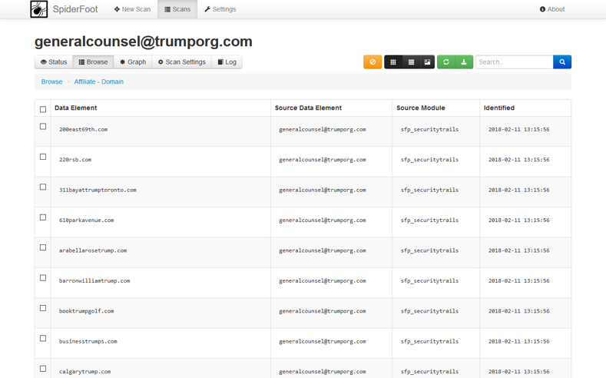Click the arabellarosetrump.com data element

[x=93, y=250]
